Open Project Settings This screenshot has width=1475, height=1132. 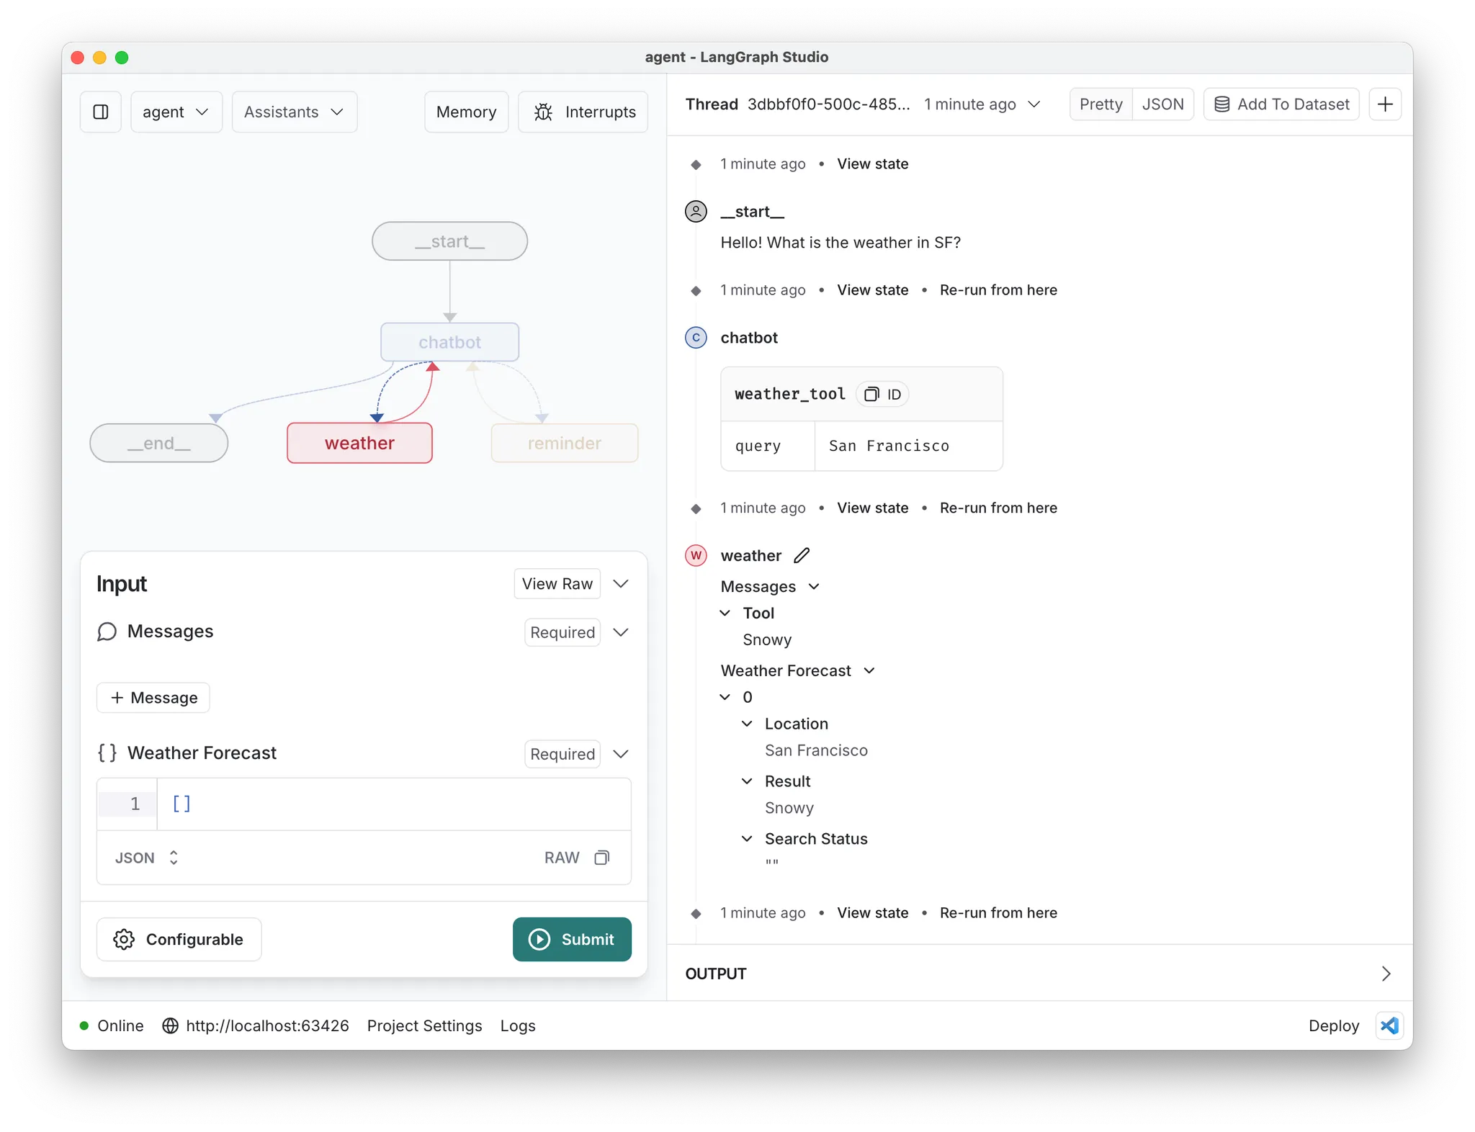click(x=424, y=1025)
